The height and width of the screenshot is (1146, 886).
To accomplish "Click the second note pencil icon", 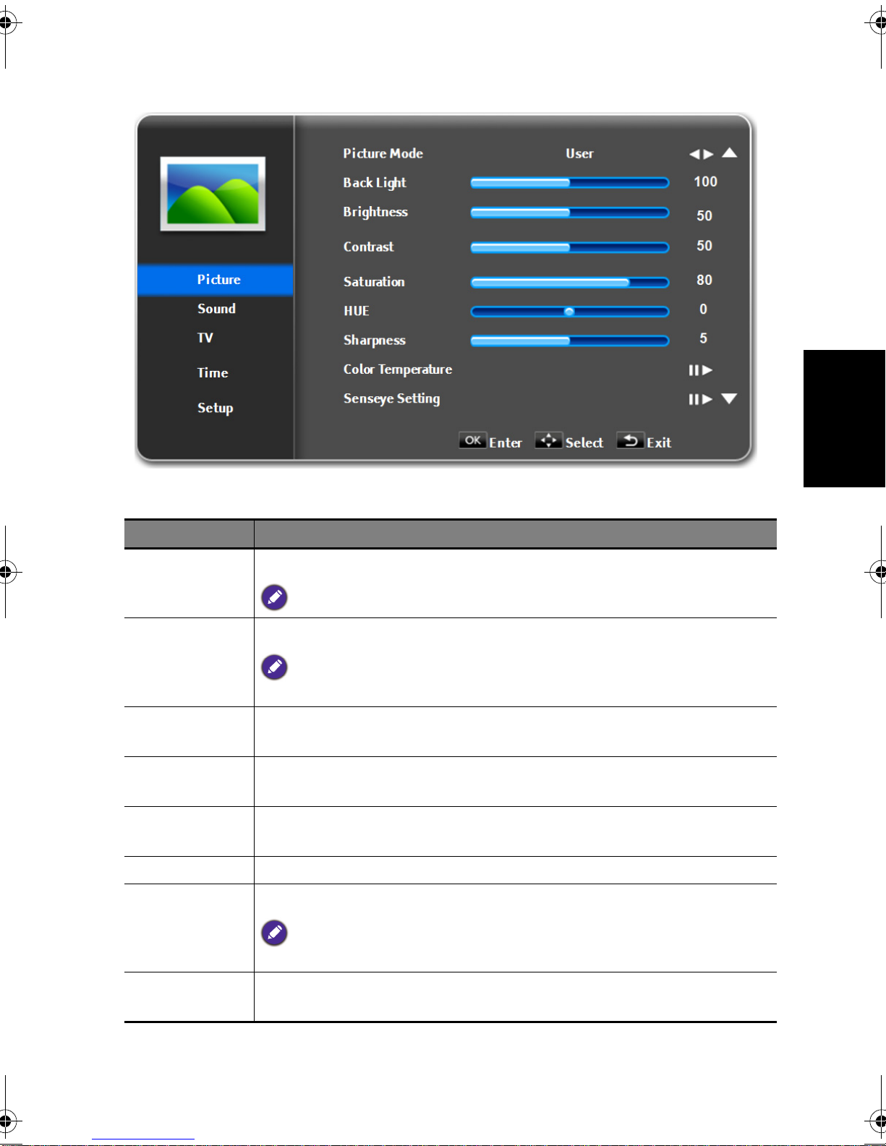I will (x=274, y=667).
